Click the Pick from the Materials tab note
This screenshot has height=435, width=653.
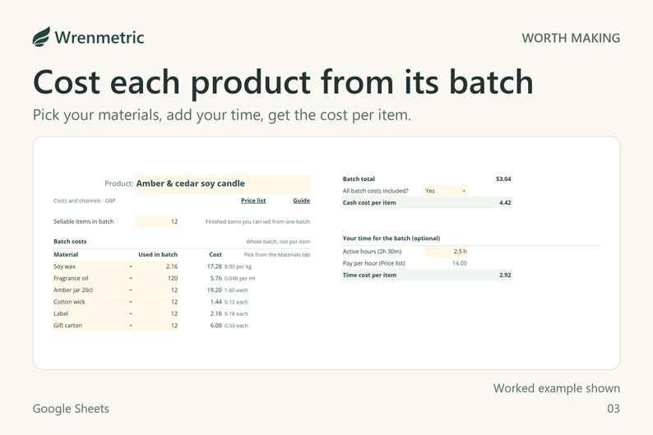pos(277,255)
